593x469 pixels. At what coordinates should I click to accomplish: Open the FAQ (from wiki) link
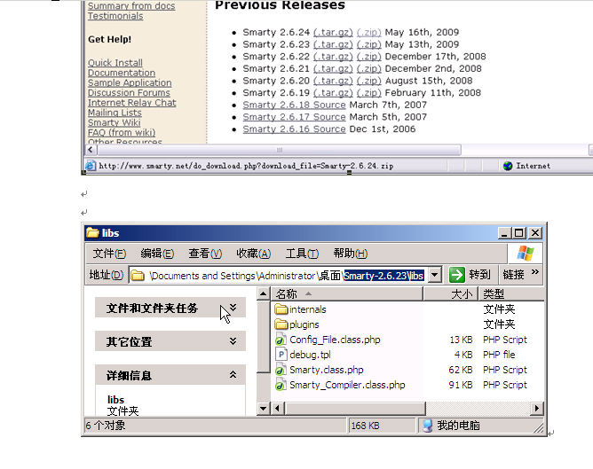point(122,133)
